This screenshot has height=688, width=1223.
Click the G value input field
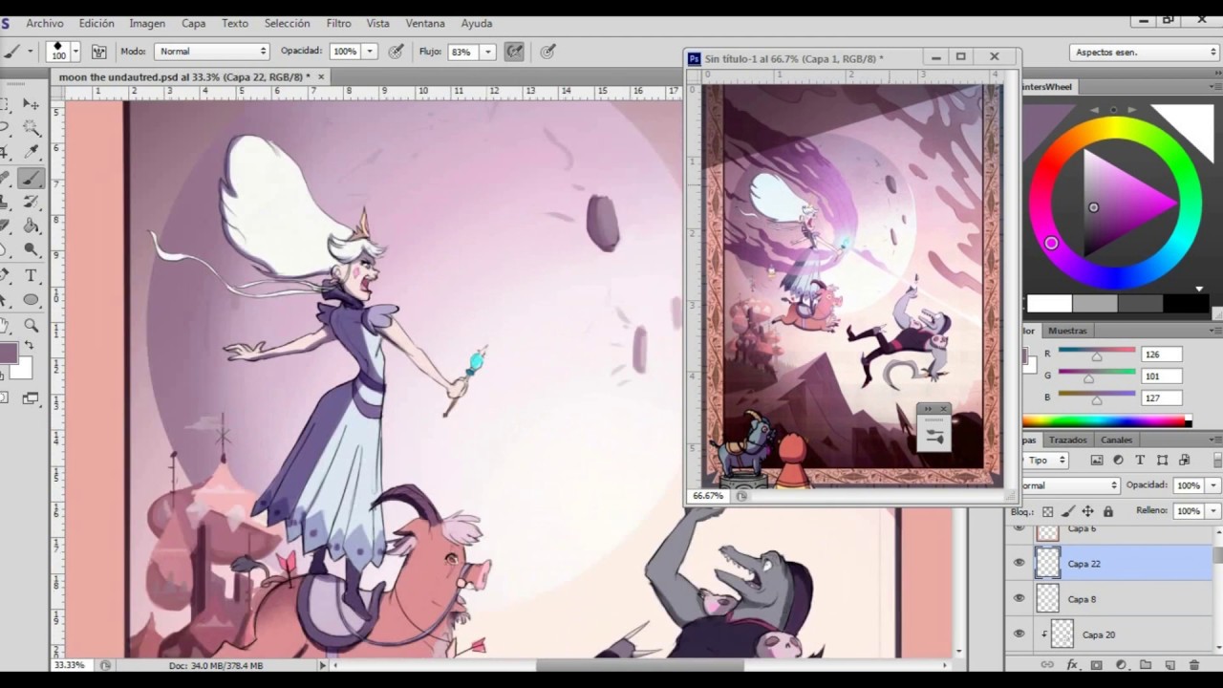(1162, 376)
